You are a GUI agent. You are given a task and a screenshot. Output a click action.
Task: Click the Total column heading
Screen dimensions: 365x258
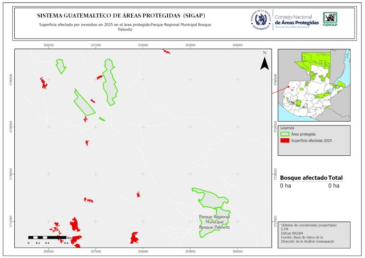(335, 178)
